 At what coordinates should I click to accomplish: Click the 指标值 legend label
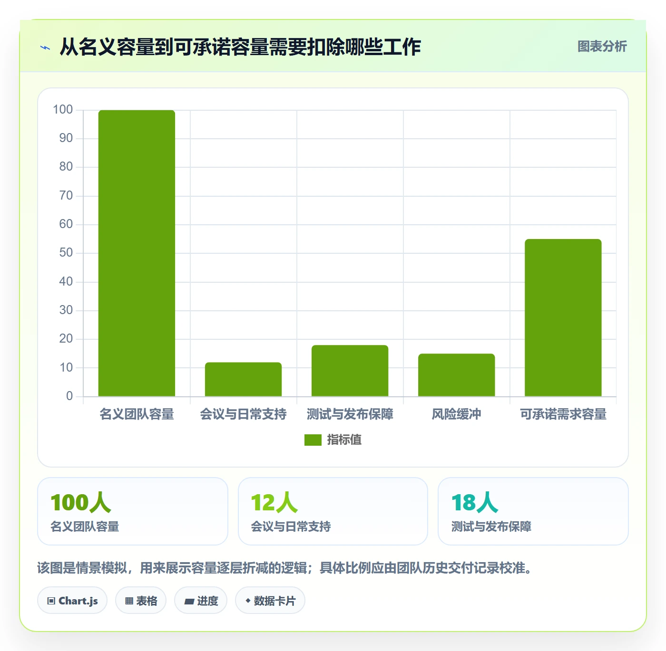click(x=344, y=440)
